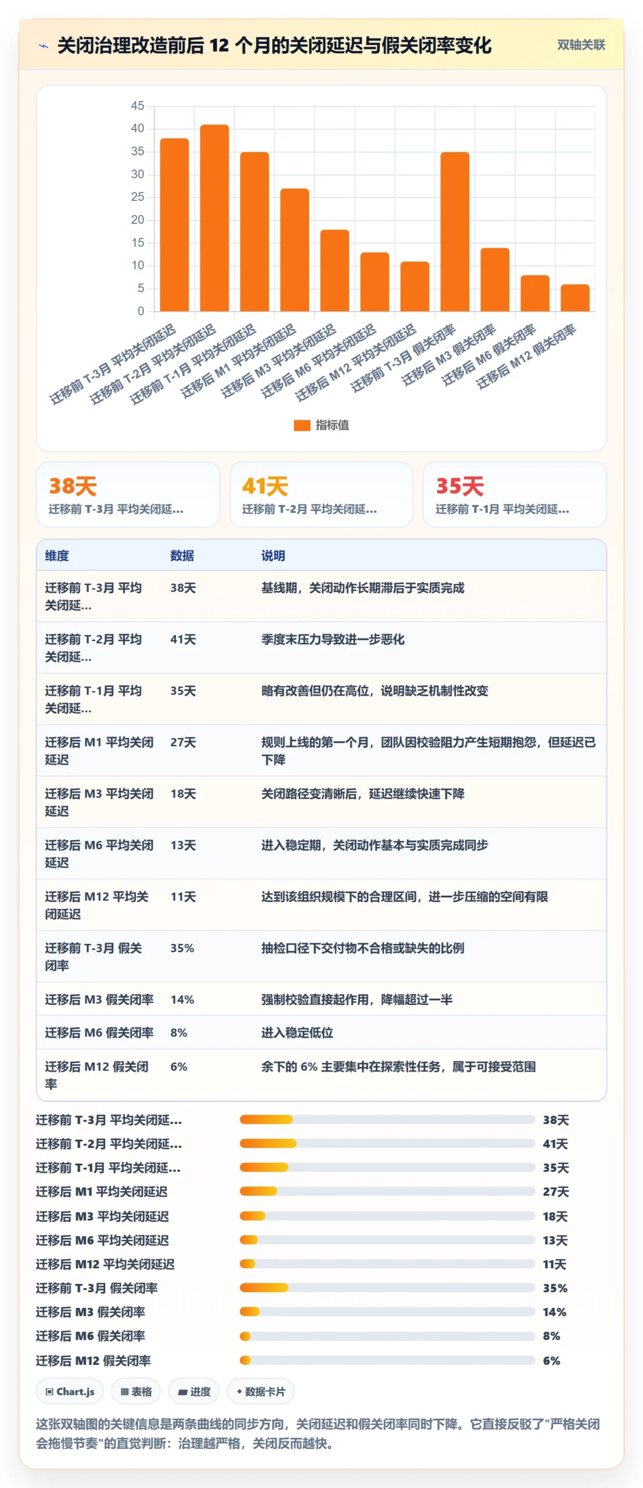Click the 数据 column header
Screen dimensions: 643x1488
coord(182,556)
